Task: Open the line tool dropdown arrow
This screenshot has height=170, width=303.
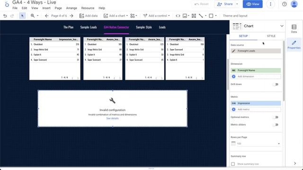Action: click(205, 16)
